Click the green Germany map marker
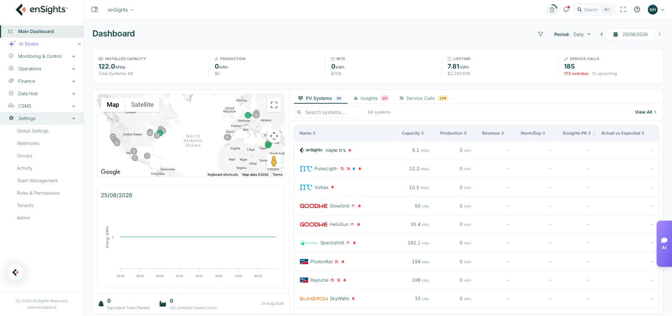 click(248, 115)
